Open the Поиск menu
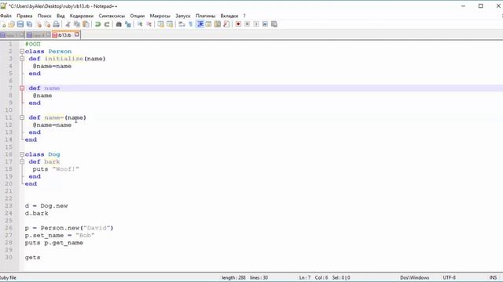The height and width of the screenshot is (282, 503). tap(44, 16)
